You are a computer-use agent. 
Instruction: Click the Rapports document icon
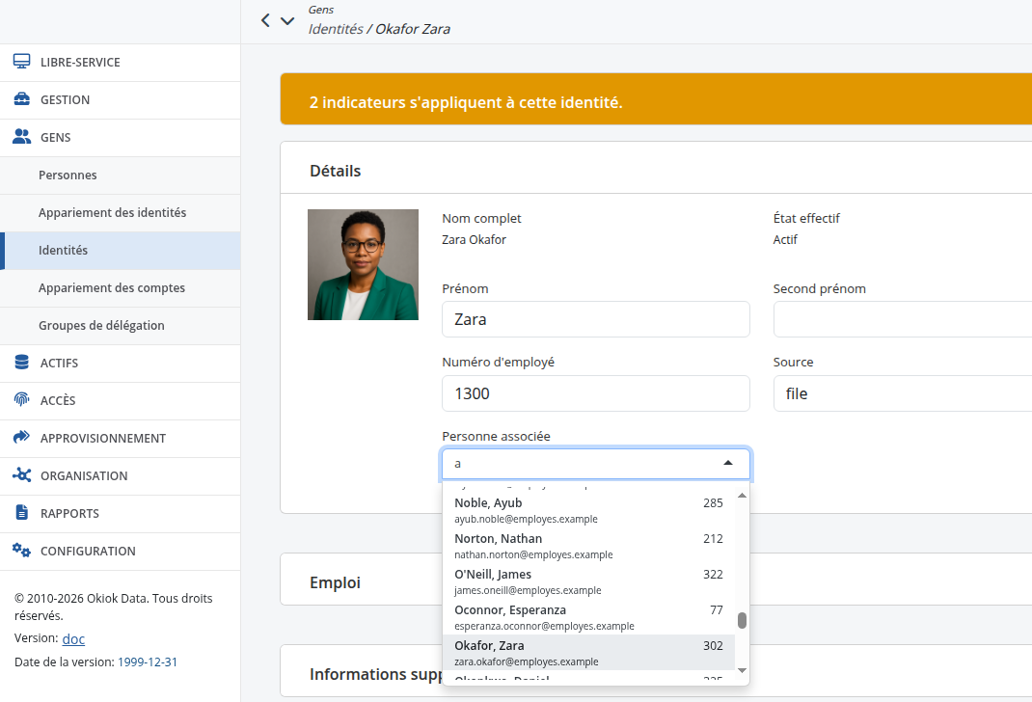coord(22,513)
